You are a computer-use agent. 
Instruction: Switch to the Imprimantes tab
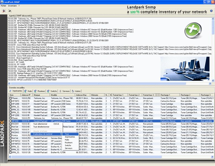coord(16,91)
